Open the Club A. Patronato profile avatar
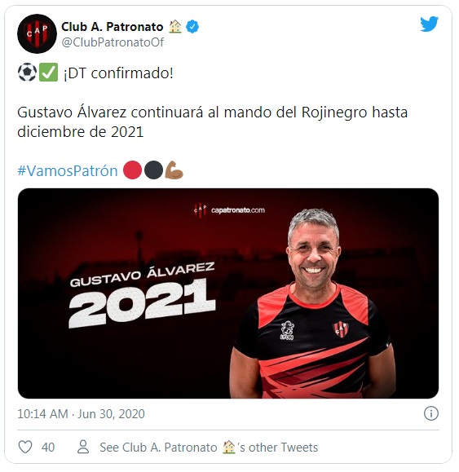459x472 pixels. pos(37,33)
